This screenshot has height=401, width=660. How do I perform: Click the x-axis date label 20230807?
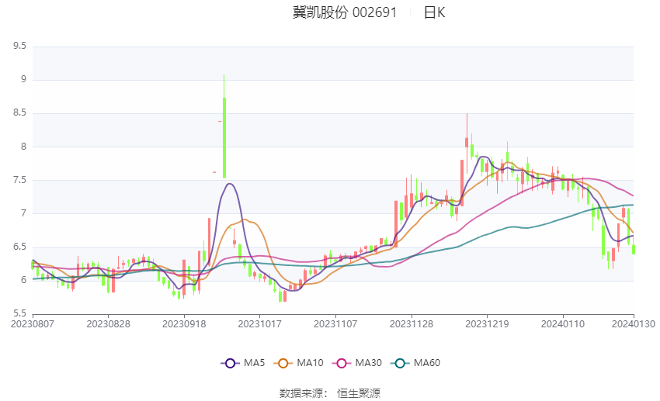[33, 324]
